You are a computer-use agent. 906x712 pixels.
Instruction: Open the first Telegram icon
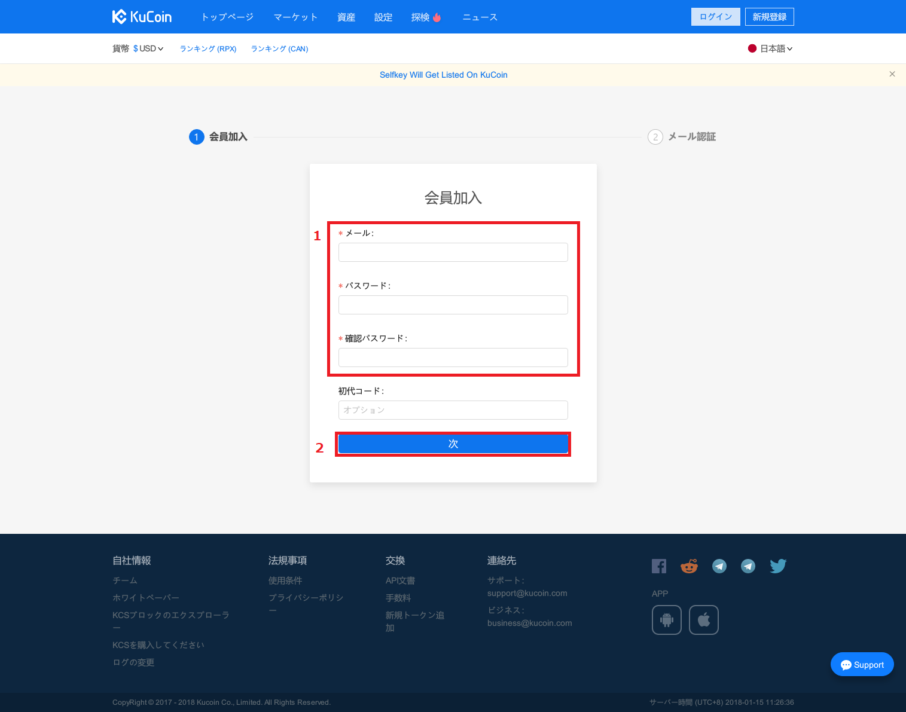point(719,566)
